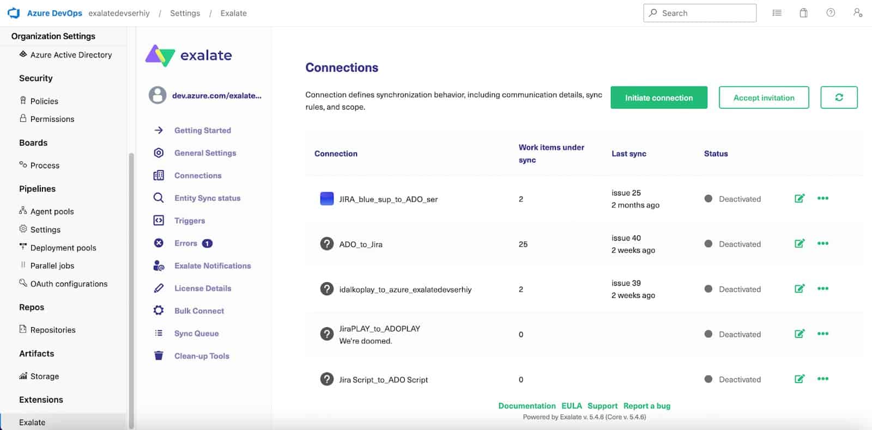
Task: Click the search magnifier icon
Action: coord(653,13)
